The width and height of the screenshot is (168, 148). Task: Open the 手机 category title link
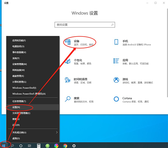click(125, 41)
